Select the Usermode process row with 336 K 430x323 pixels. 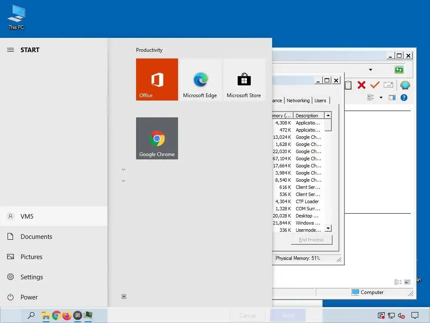click(299, 230)
